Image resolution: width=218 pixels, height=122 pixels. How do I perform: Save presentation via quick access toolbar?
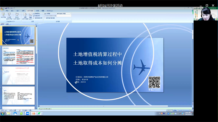[x=6, y=8]
